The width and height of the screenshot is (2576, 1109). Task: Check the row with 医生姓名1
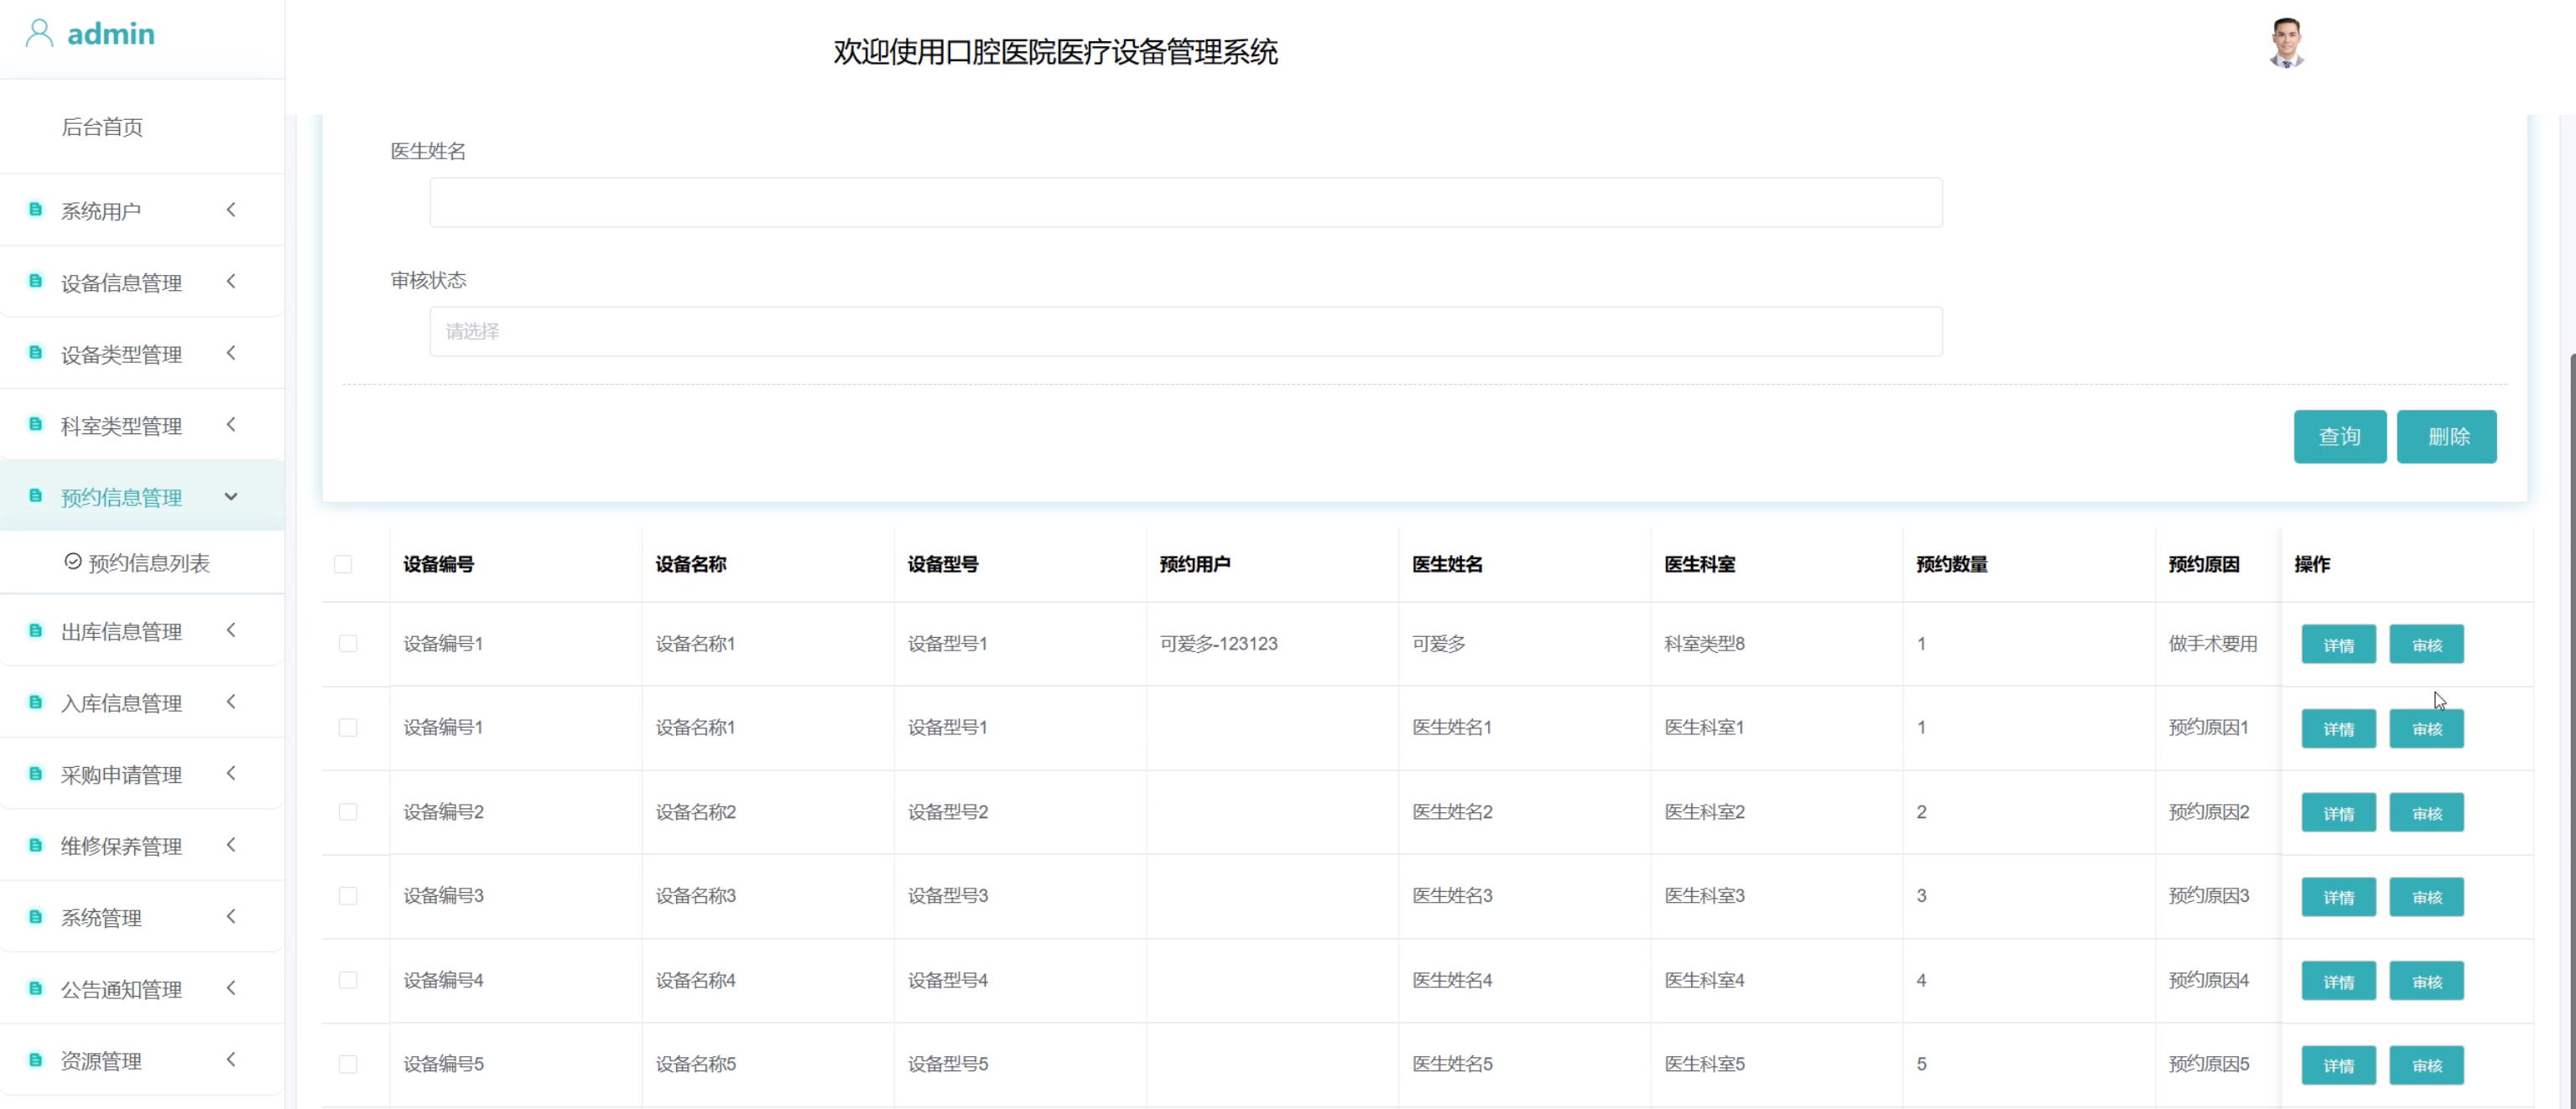348,728
